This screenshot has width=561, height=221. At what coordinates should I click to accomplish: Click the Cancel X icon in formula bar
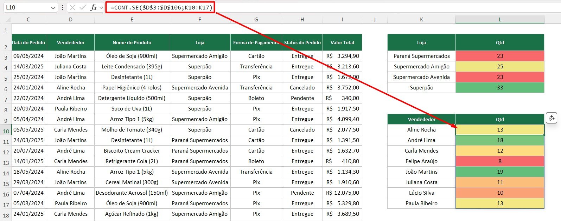pos(72,7)
